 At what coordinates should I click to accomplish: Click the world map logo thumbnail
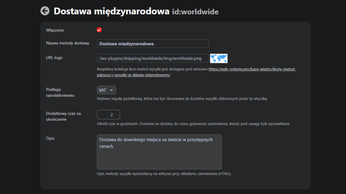219,58
